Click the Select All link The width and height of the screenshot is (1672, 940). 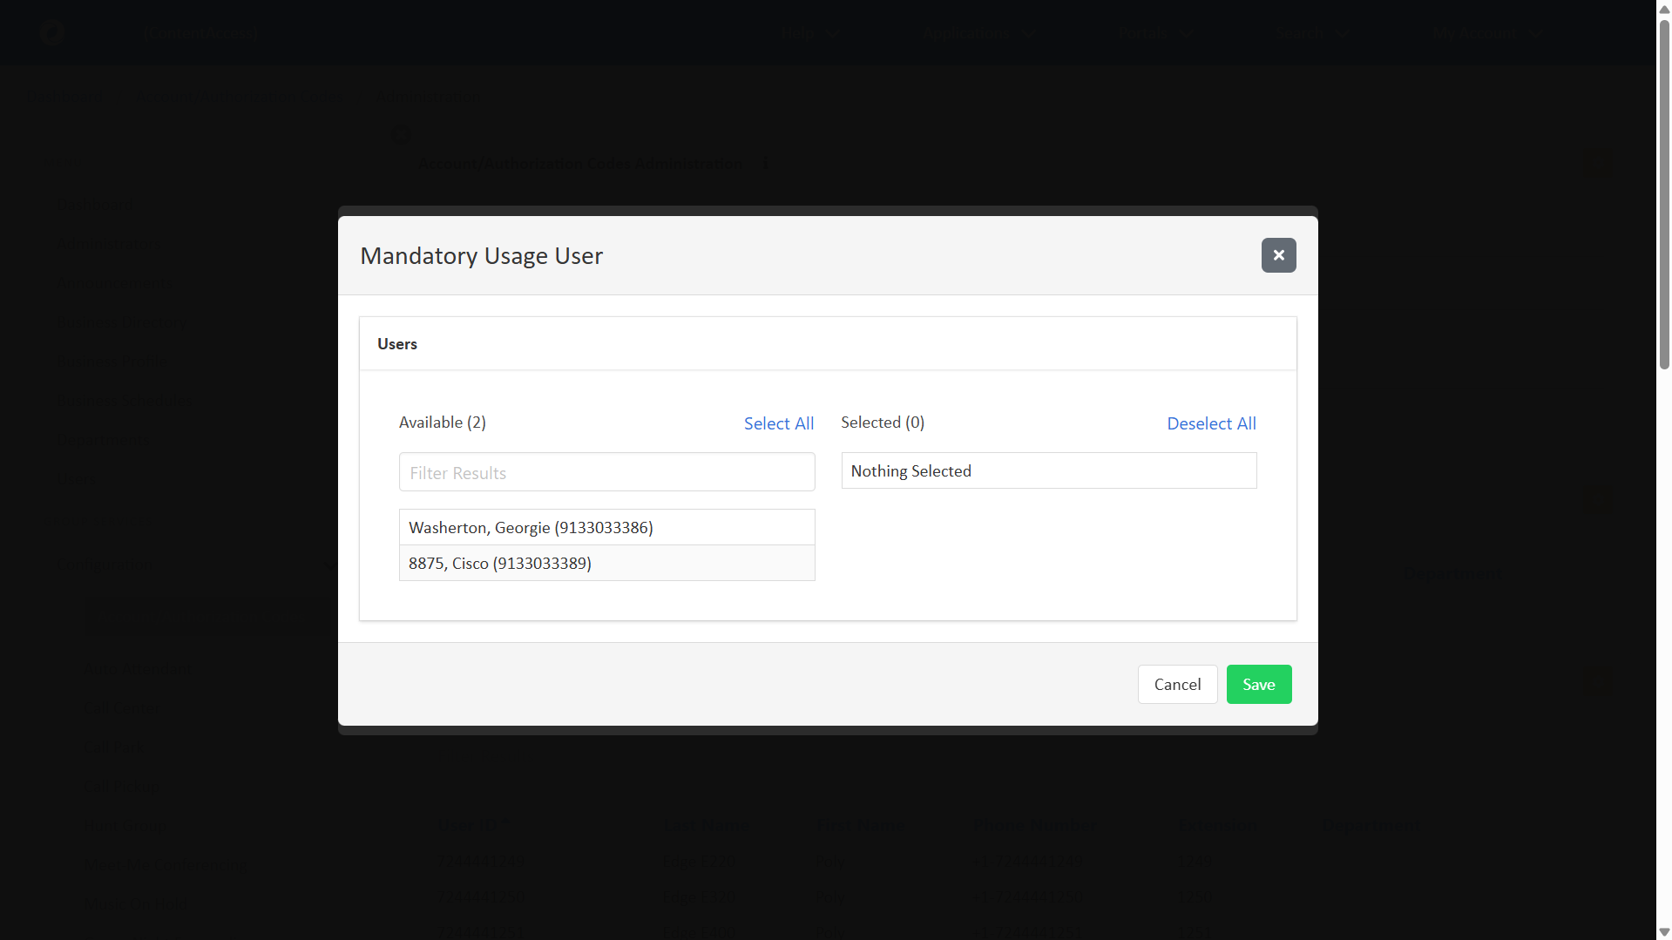pos(778,423)
